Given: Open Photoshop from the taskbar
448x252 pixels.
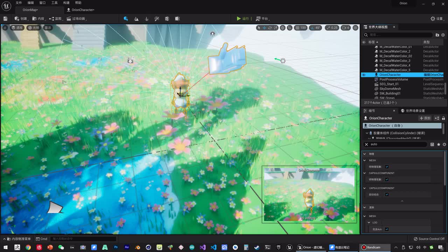Looking at the screenshot, I should [116, 247].
